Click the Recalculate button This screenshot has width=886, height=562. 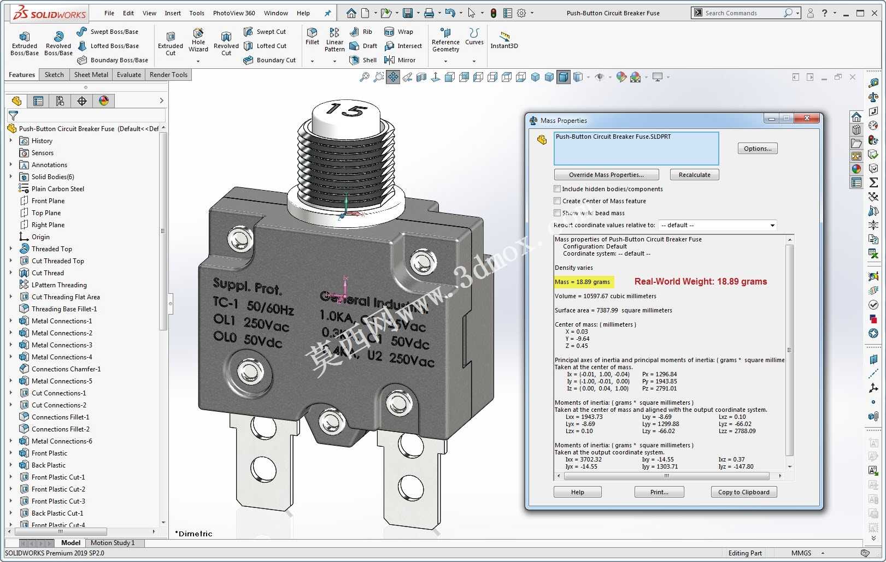[694, 175]
